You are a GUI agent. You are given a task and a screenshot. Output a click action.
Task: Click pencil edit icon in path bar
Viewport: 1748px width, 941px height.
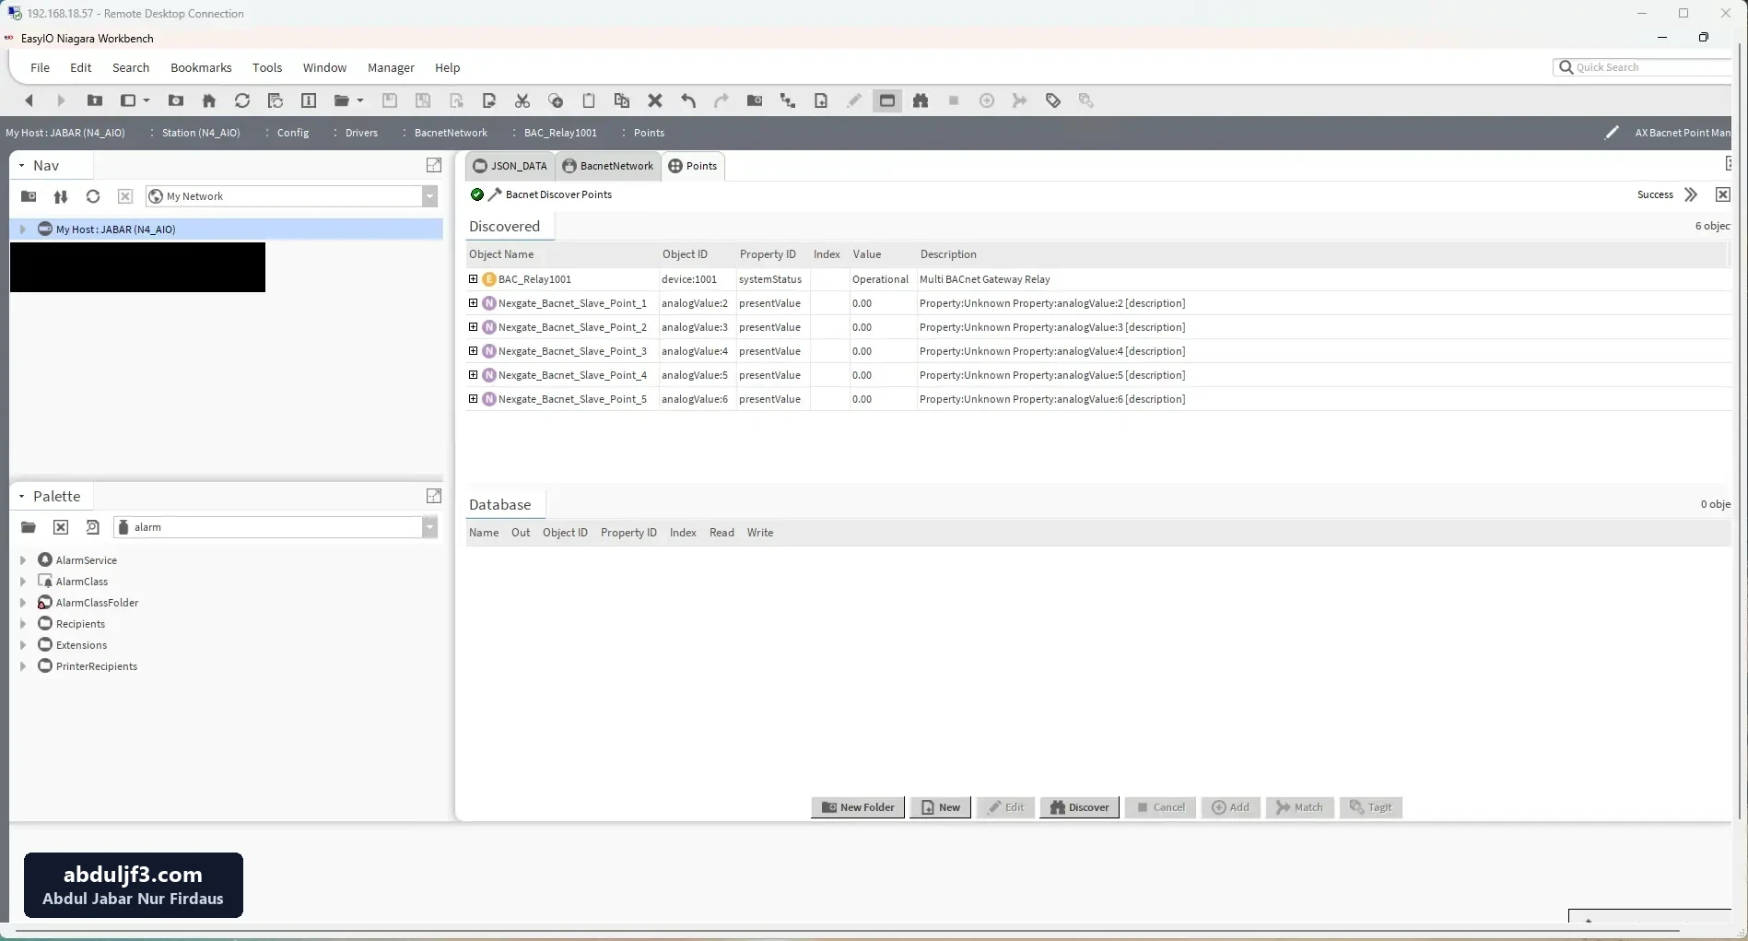pos(1612,133)
